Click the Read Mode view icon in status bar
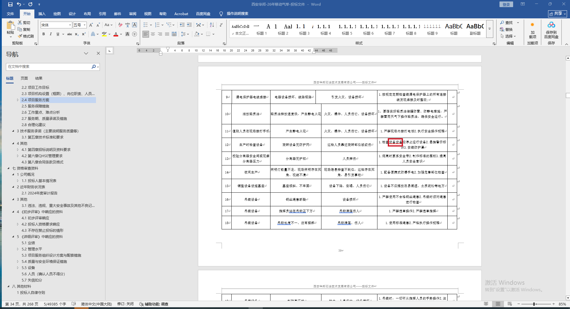Viewport: 570px width, 309px height. (486, 304)
